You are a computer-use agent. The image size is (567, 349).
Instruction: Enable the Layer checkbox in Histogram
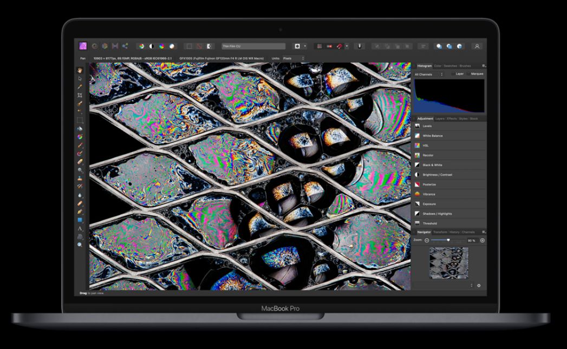tap(453, 74)
